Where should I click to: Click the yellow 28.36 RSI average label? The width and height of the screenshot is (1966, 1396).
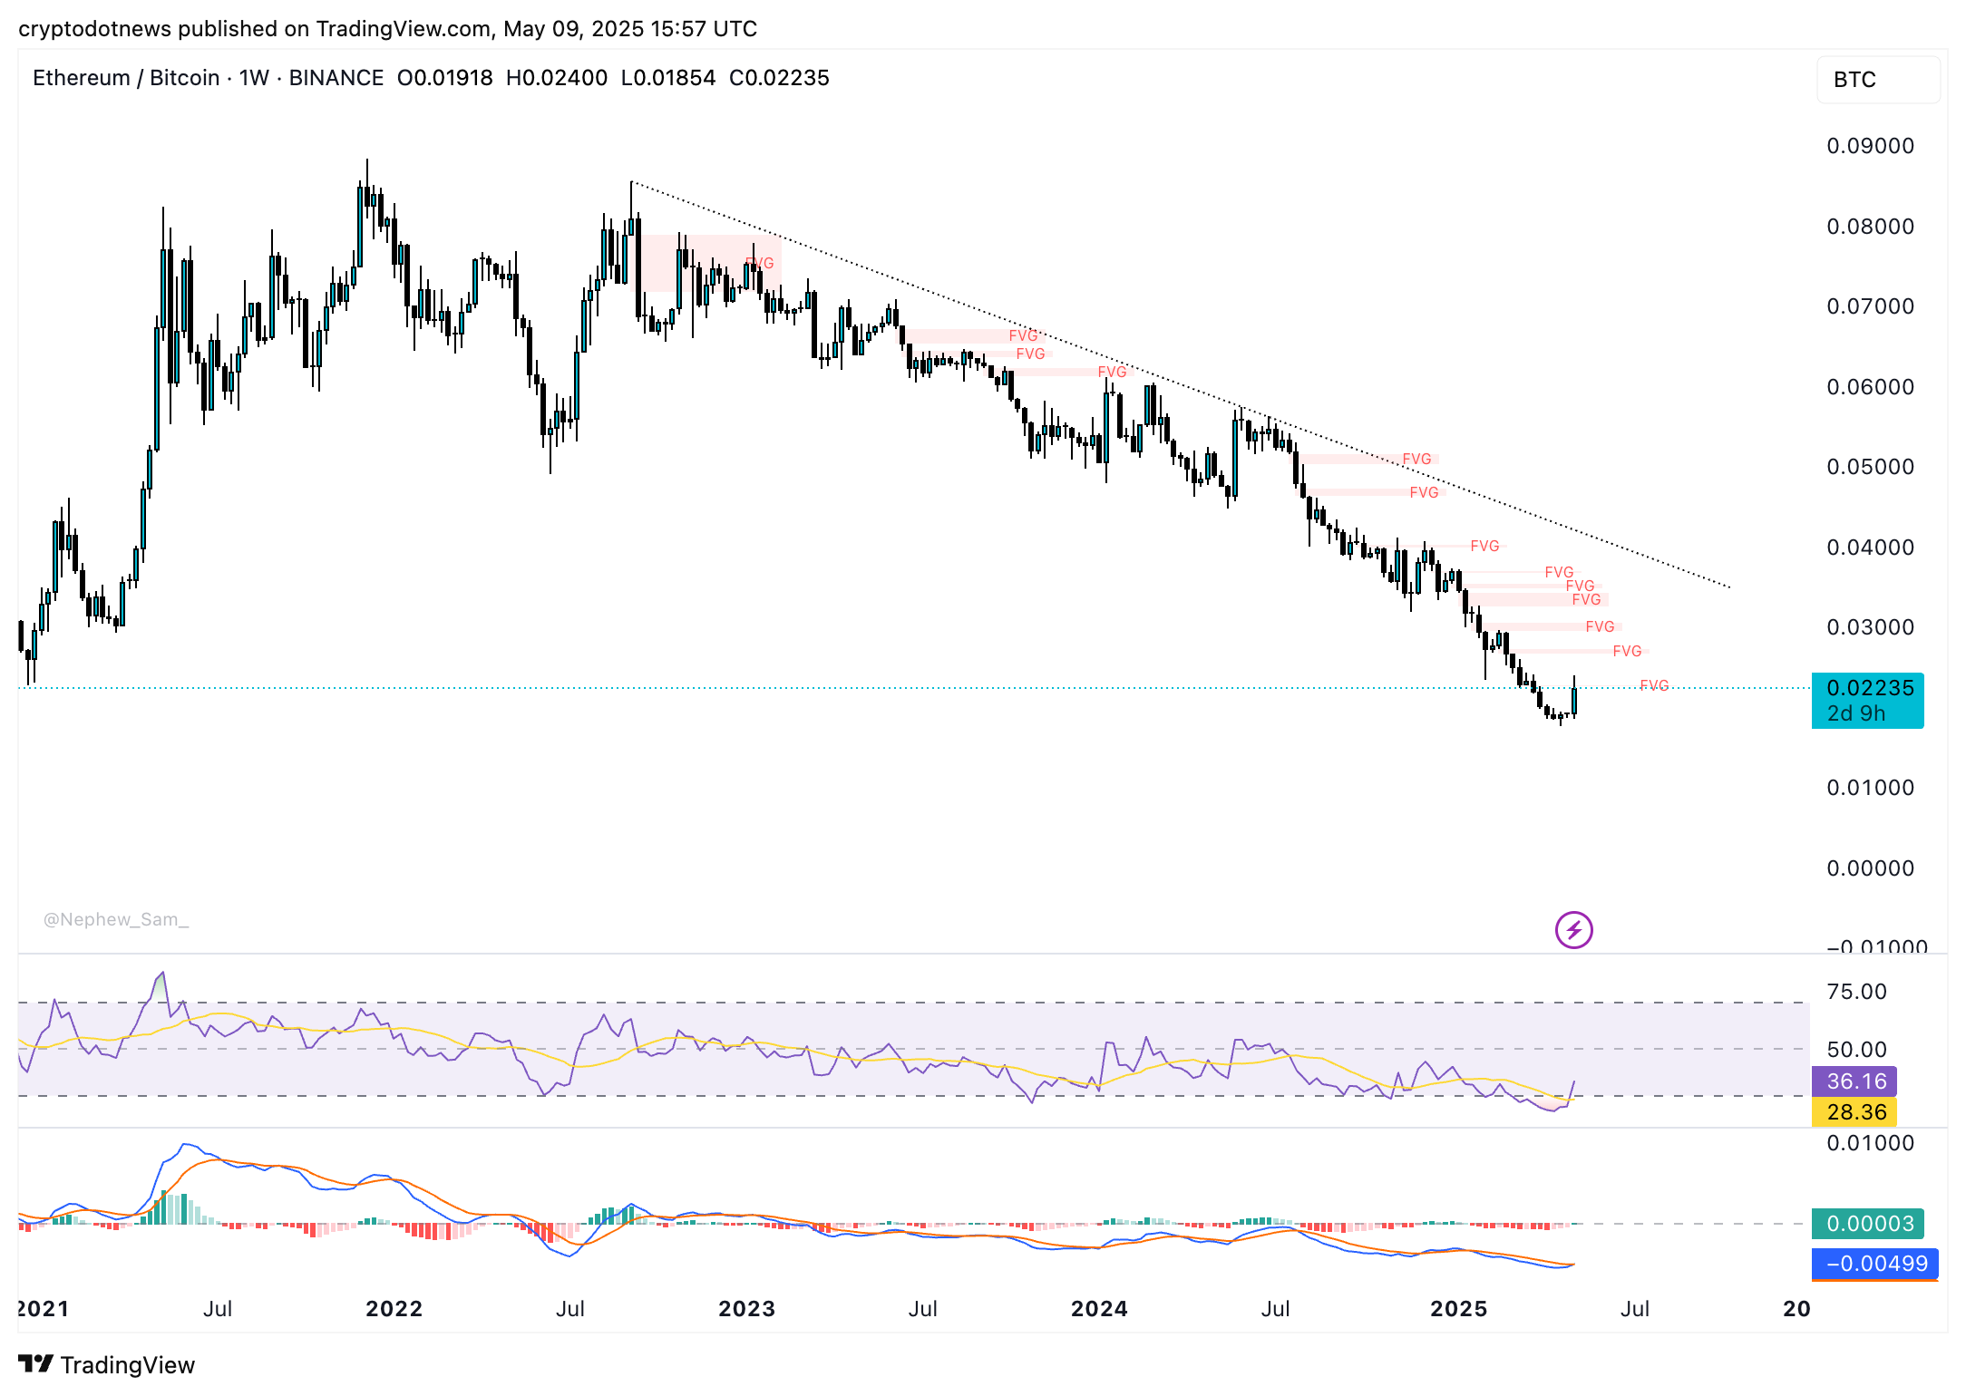click(x=1854, y=1112)
